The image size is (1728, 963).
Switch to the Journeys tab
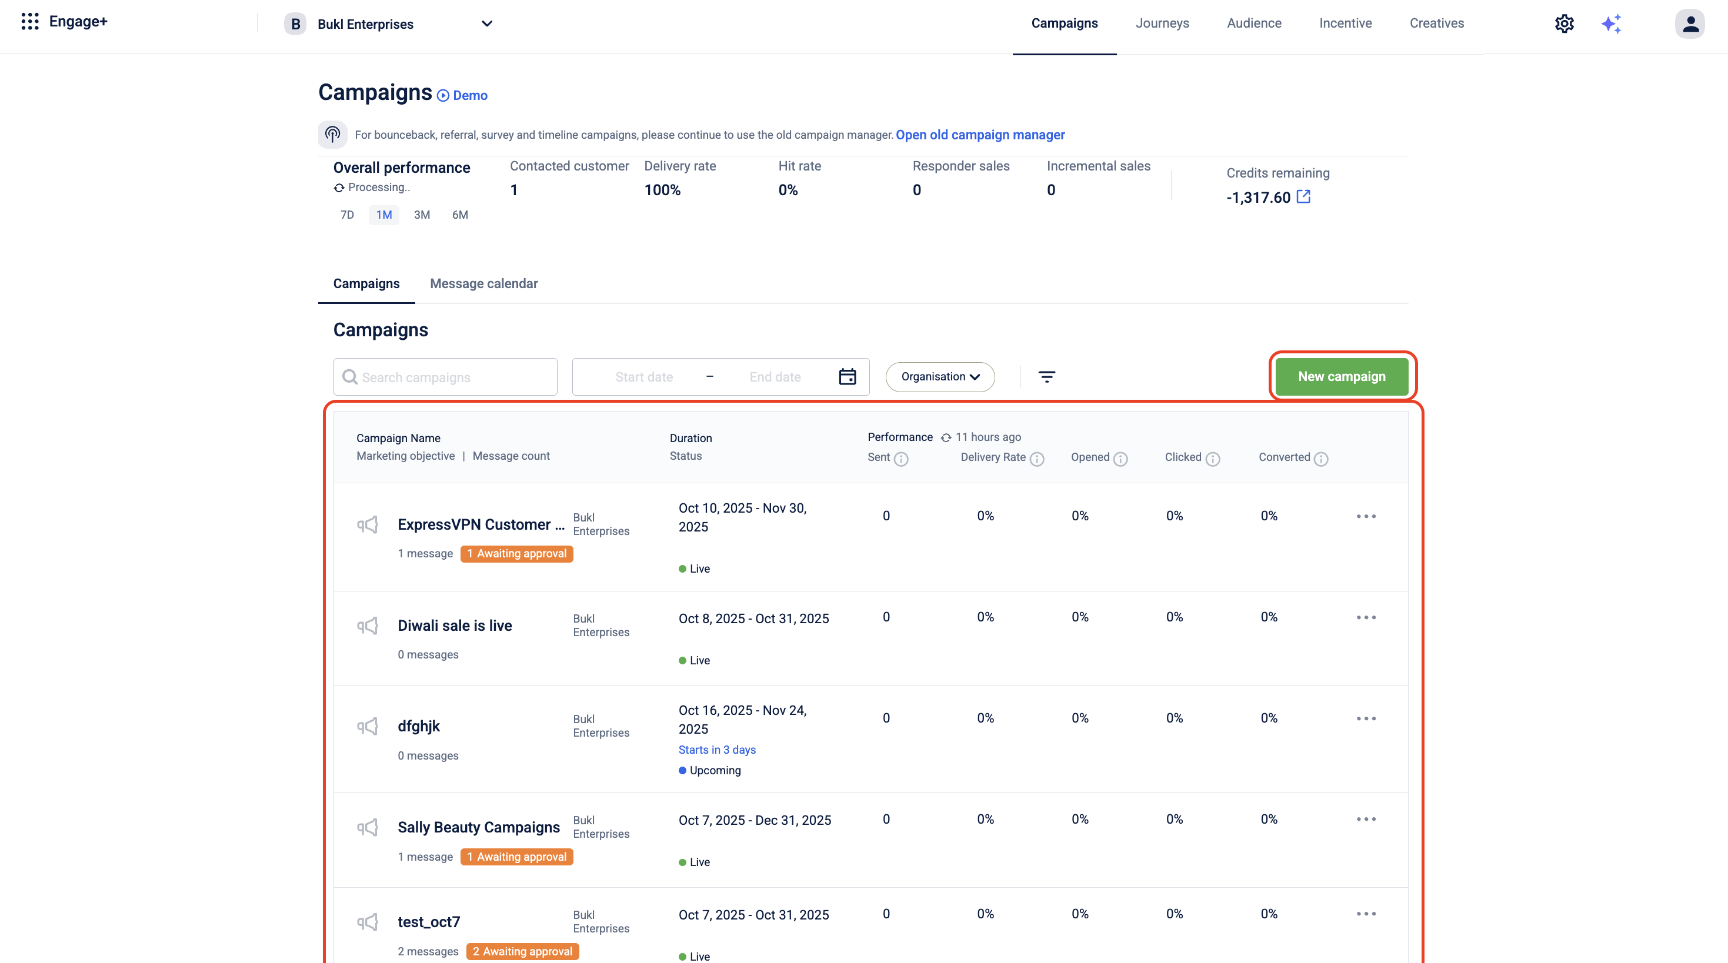pyautogui.click(x=1162, y=24)
